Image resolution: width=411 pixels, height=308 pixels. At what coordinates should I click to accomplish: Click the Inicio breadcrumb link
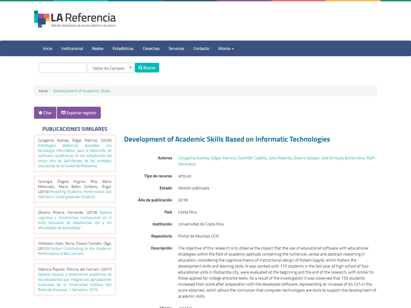(x=43, y=91)
